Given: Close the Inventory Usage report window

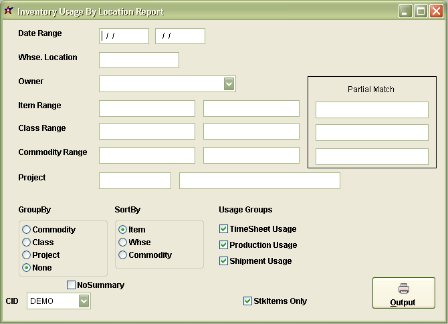Looking at the screenshot, I should pyautogui.click(x=435, y=11).
